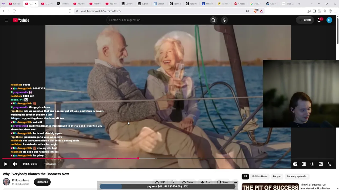Play the video
Image resolution: width=339 pixels, height=190 pixels.
point(6,164)
